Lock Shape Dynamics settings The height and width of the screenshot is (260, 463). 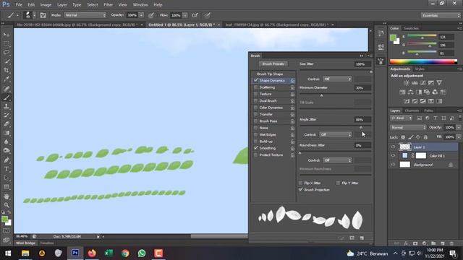coord(292,80)
